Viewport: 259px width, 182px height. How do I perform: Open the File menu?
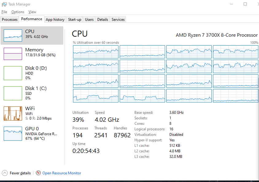coord(4,12)
